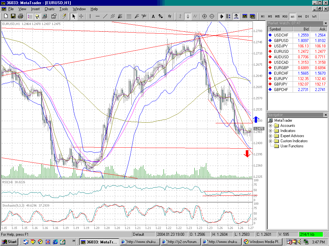This screenshot has height=246, width=329.
Task: Open the Charts menu
Action: (x=49, y=9)
